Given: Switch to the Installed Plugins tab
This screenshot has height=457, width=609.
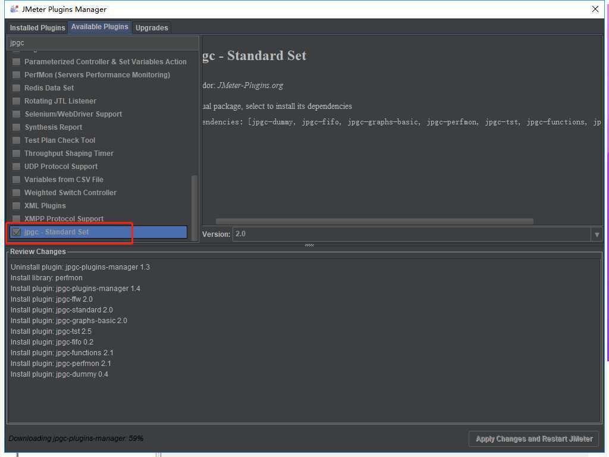Looking at the screenshot, I should point(37,27).
